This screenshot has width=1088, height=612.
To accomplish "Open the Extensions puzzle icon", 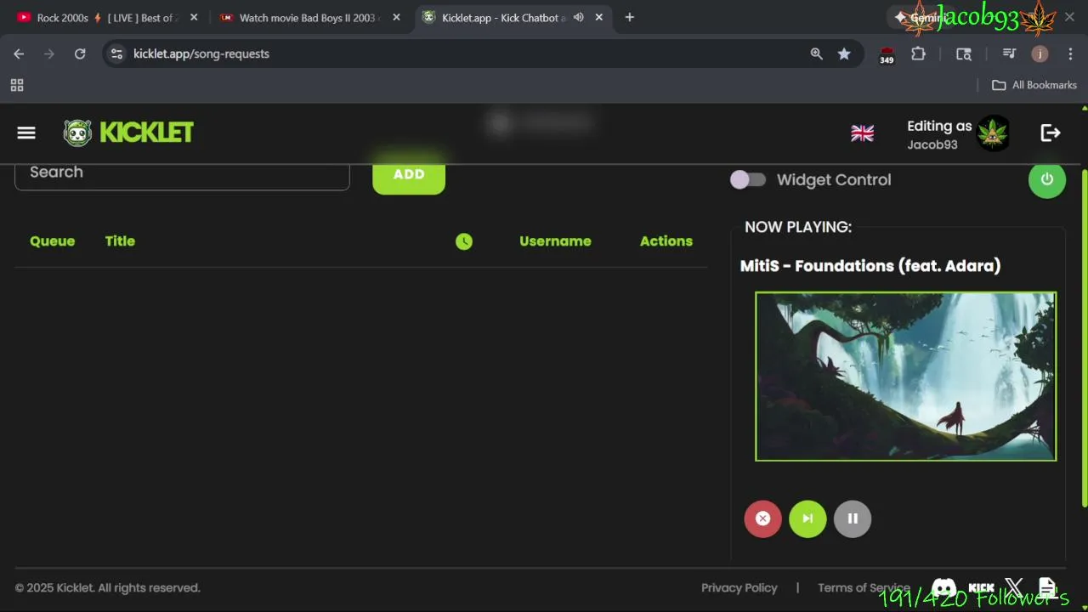I will pos(918,54).
